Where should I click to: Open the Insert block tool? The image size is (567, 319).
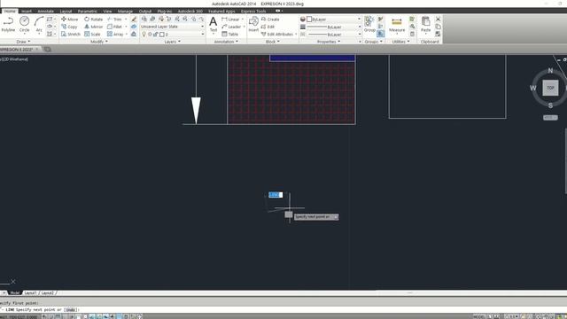(253, 25)
